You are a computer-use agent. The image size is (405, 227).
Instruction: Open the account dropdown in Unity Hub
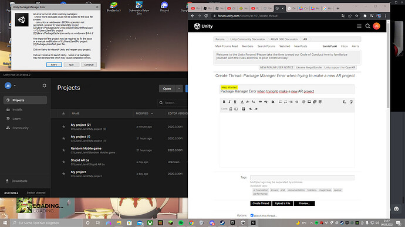[15, 85]
